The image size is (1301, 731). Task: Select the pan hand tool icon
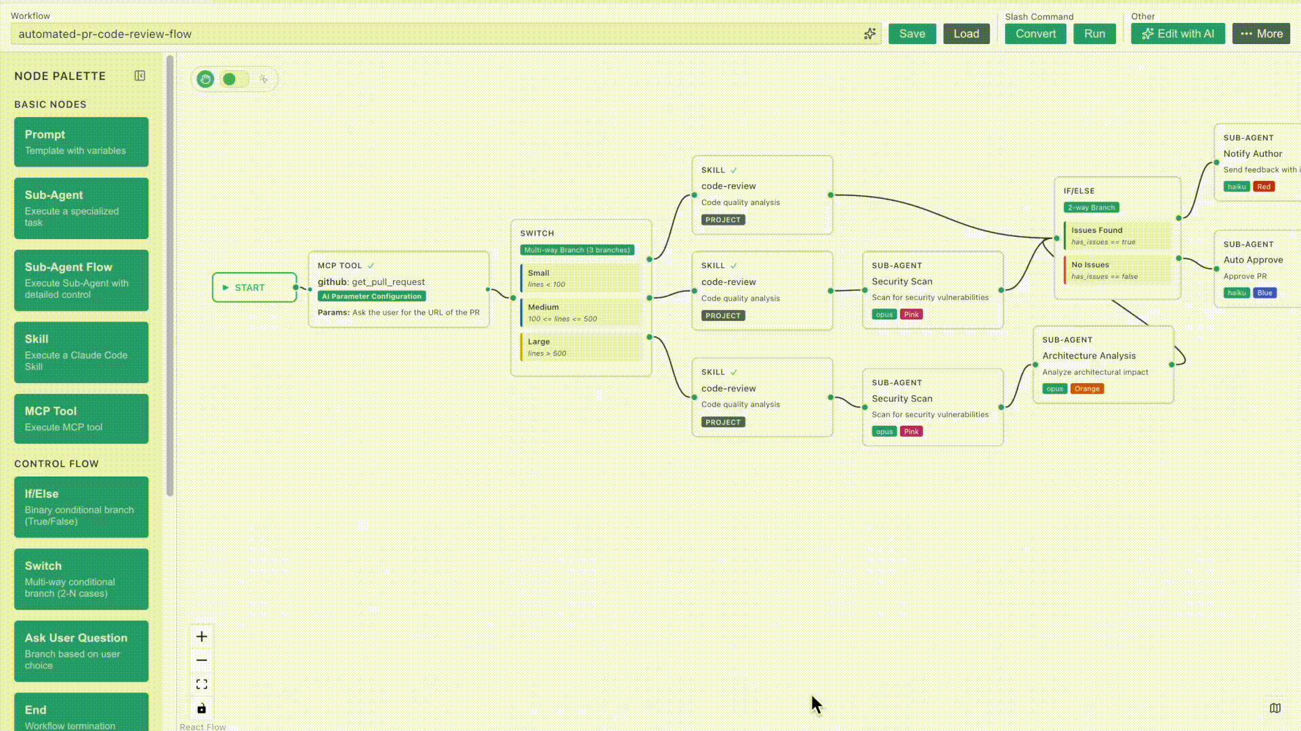tap(205, 79)
